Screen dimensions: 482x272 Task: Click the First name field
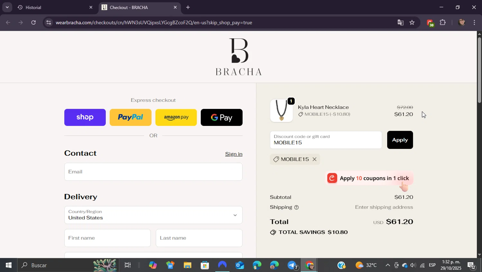pyautogui.click(x=107, y=238)
